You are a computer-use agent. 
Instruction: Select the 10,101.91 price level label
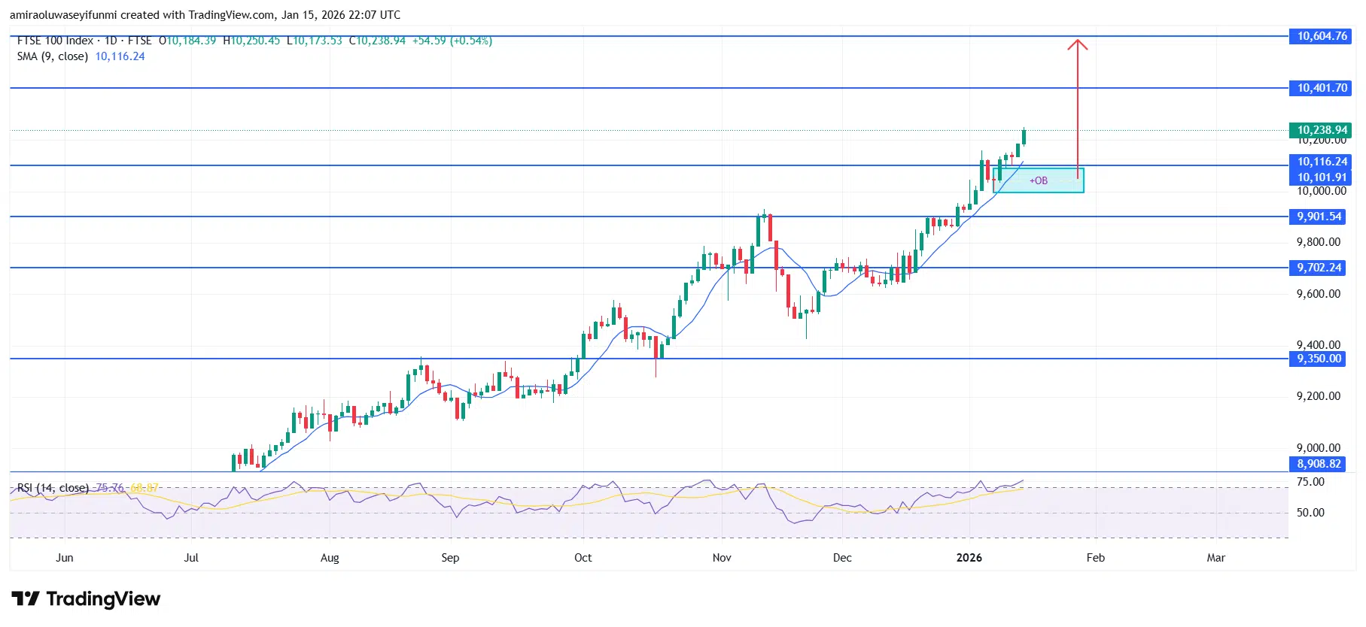[x=1322, y=177]
